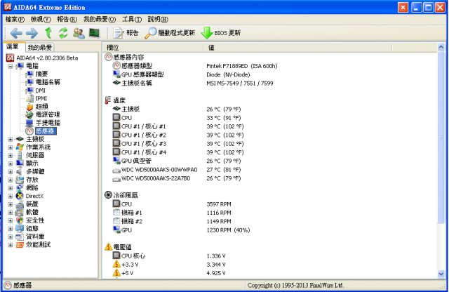Click the 軟體 software icon
Image resolution: width=449 pixels, height=292 pixels.
(20, 213)
